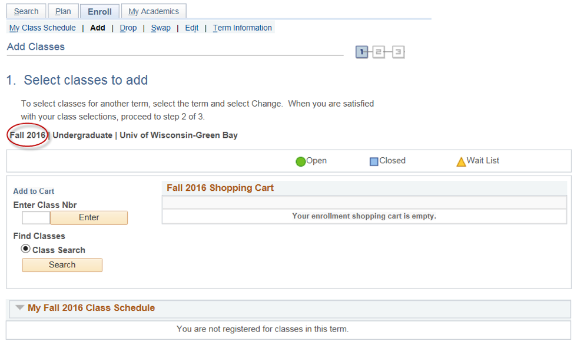This screenshot has height=351, width=574.
Task: Switch to the My Academics tab
Action: (154, 11)
